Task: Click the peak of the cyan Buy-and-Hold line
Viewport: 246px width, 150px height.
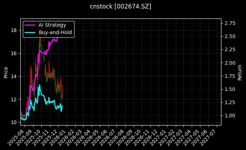Action: click(x=40, y=85)
